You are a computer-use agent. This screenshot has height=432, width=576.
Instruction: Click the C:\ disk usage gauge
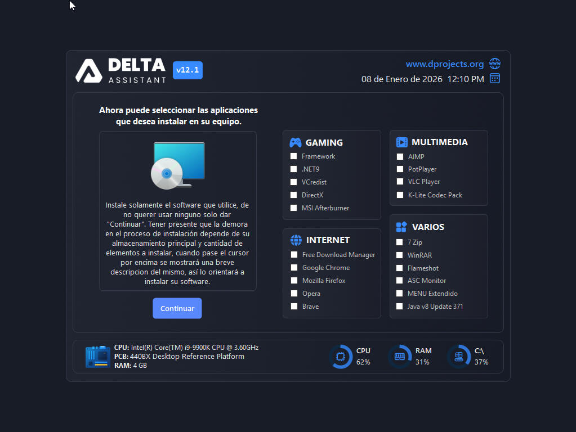click(458, 357)
